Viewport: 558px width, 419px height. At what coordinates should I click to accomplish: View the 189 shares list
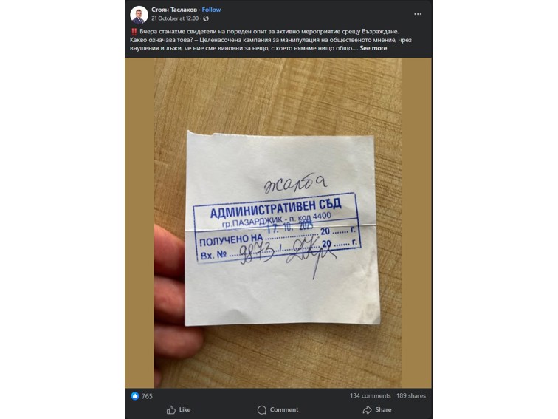411,395
